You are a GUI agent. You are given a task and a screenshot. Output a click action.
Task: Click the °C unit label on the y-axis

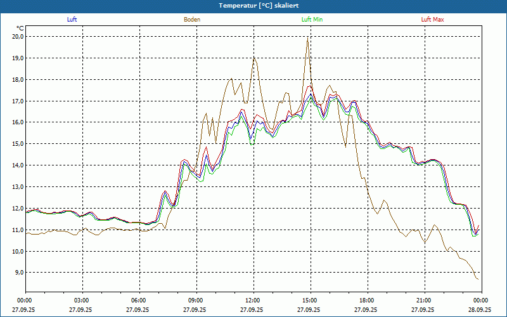(20, 28)
